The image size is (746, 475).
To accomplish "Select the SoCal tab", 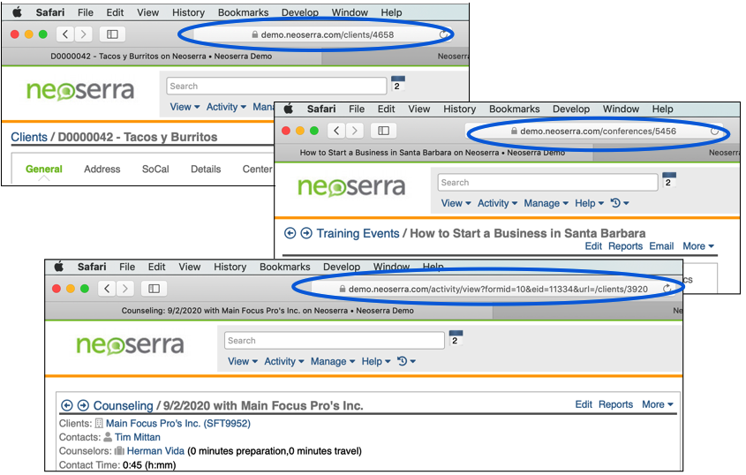I will coord(154,169).
